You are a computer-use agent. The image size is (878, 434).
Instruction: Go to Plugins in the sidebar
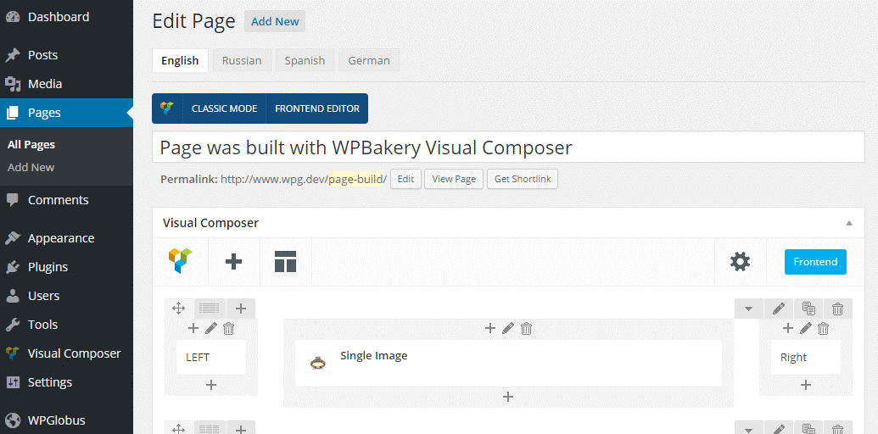tap(48, 267)
